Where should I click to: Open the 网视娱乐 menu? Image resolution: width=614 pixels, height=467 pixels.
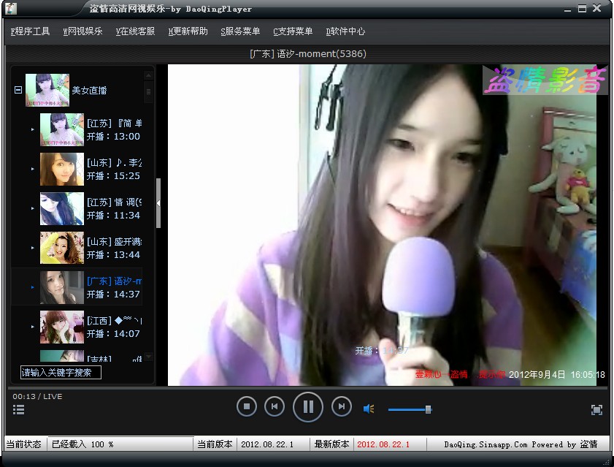coord(82,31)
